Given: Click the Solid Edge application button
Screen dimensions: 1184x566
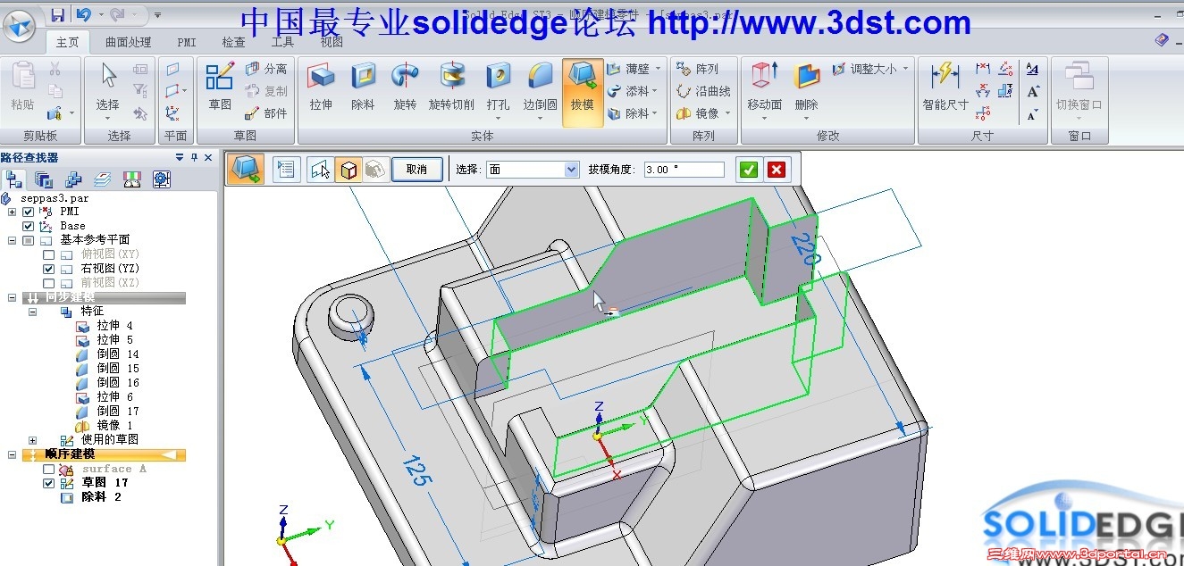Looking at the screenshot, I should (20, 24).
